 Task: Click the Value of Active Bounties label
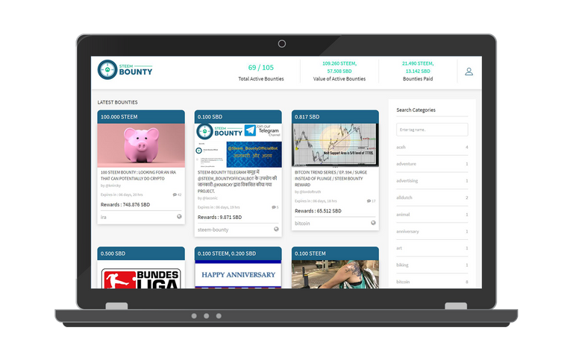click(339, 79)
